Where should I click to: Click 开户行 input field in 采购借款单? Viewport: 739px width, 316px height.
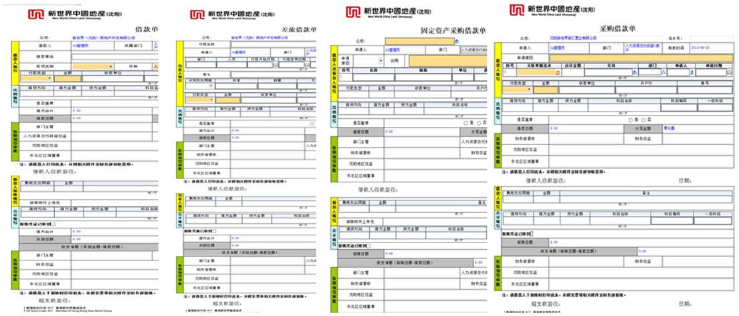pos(646,90)
